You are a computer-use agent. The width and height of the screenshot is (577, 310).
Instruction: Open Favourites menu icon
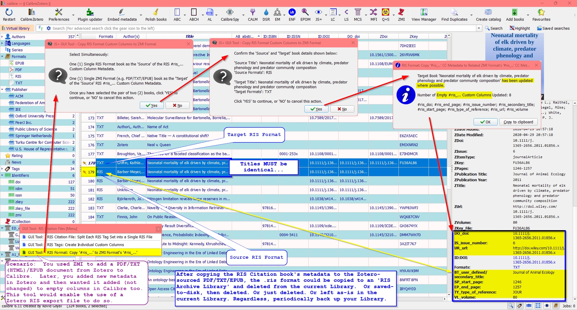coord(541,12)
